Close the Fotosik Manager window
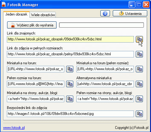This screenshot has width=151, height=132. [146, 5]
